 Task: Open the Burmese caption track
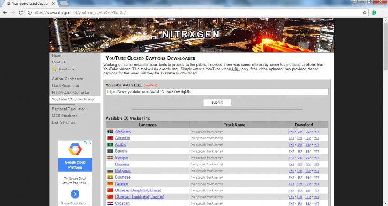(x=123, y=177)
